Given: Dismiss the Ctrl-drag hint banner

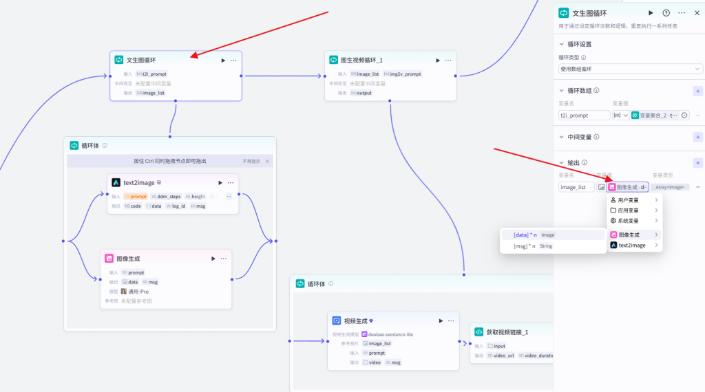Looking at the screenshot, I should [x=267, y=161].
